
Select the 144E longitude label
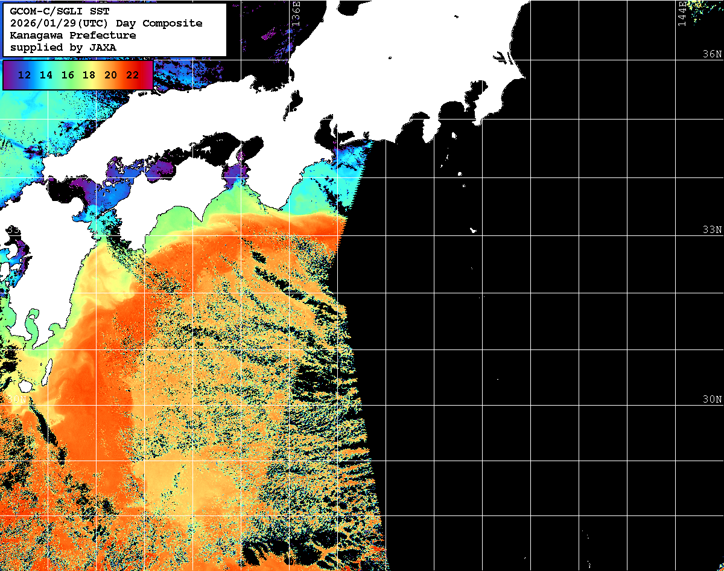682,13
